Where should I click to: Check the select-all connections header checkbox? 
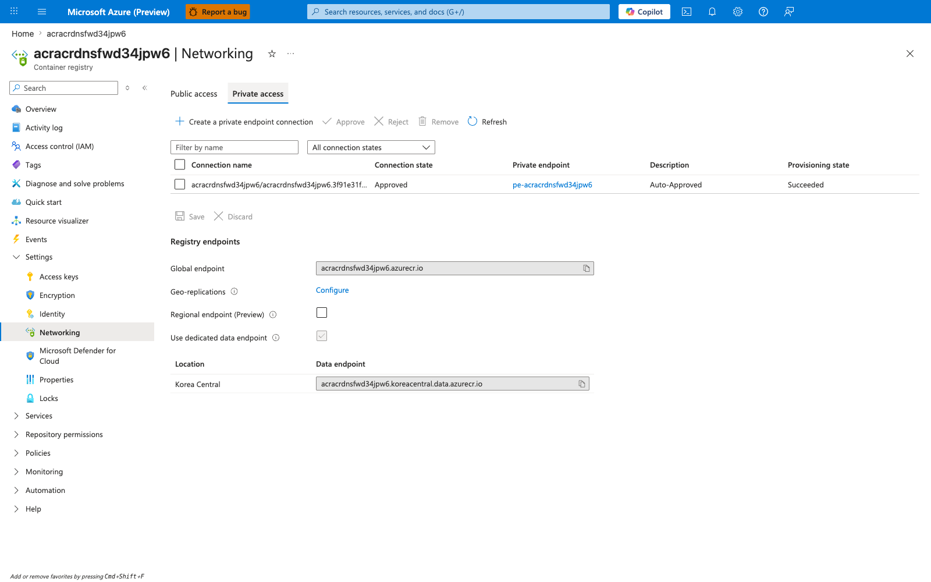pos(180,165)
